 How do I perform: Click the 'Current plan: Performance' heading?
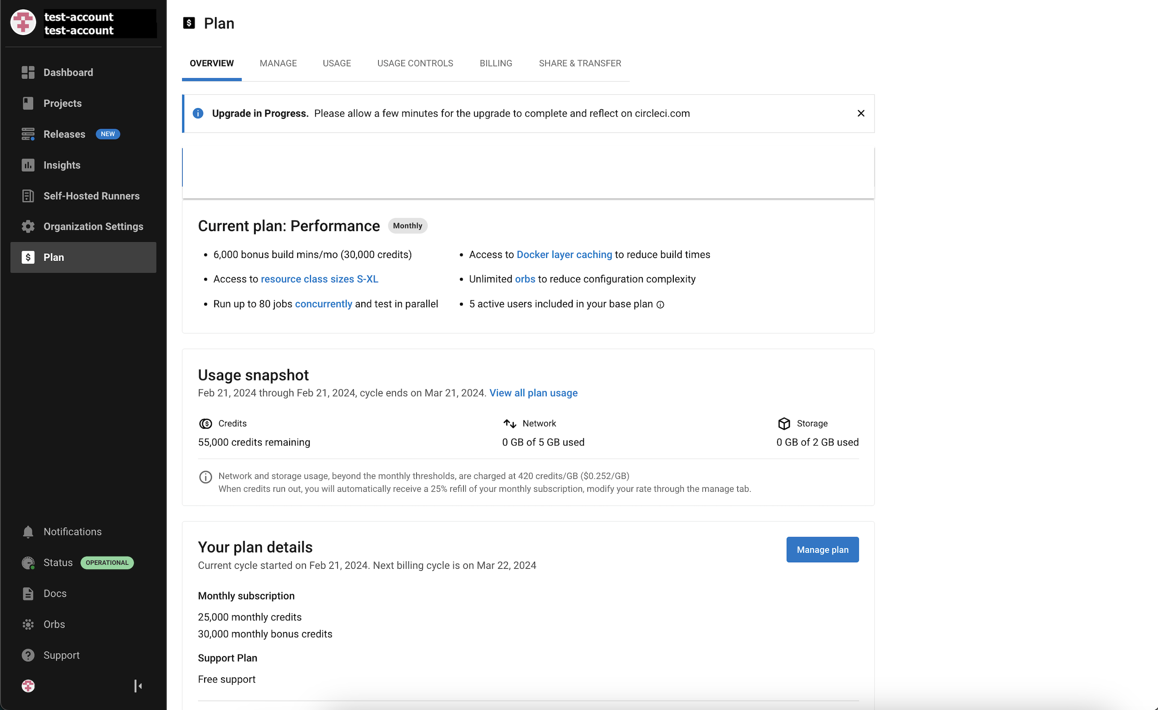[289, 226]
